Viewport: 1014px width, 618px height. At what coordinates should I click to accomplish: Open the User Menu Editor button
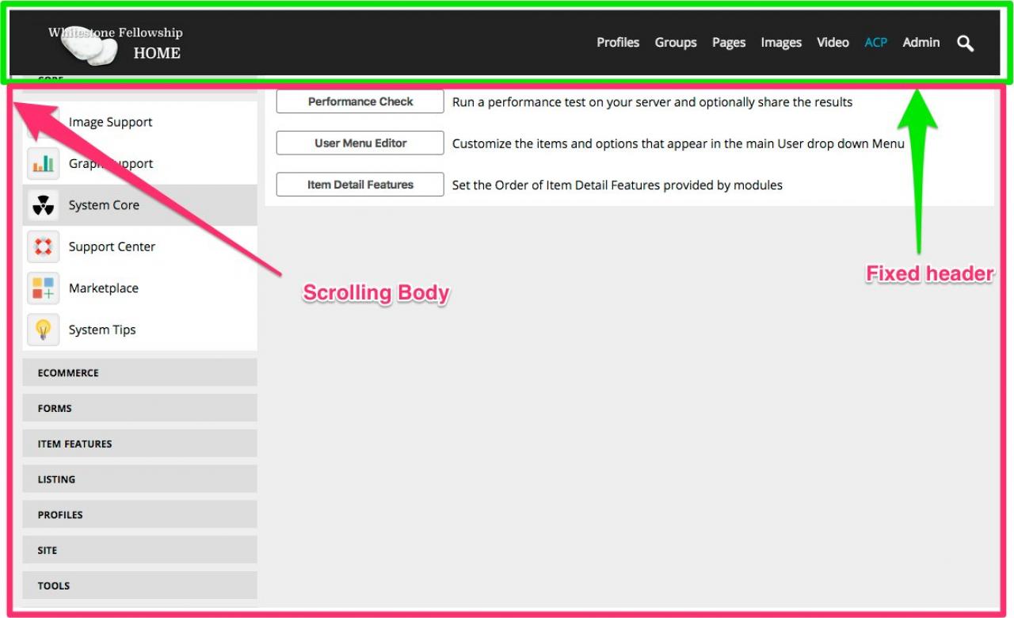tap(360, 143)
